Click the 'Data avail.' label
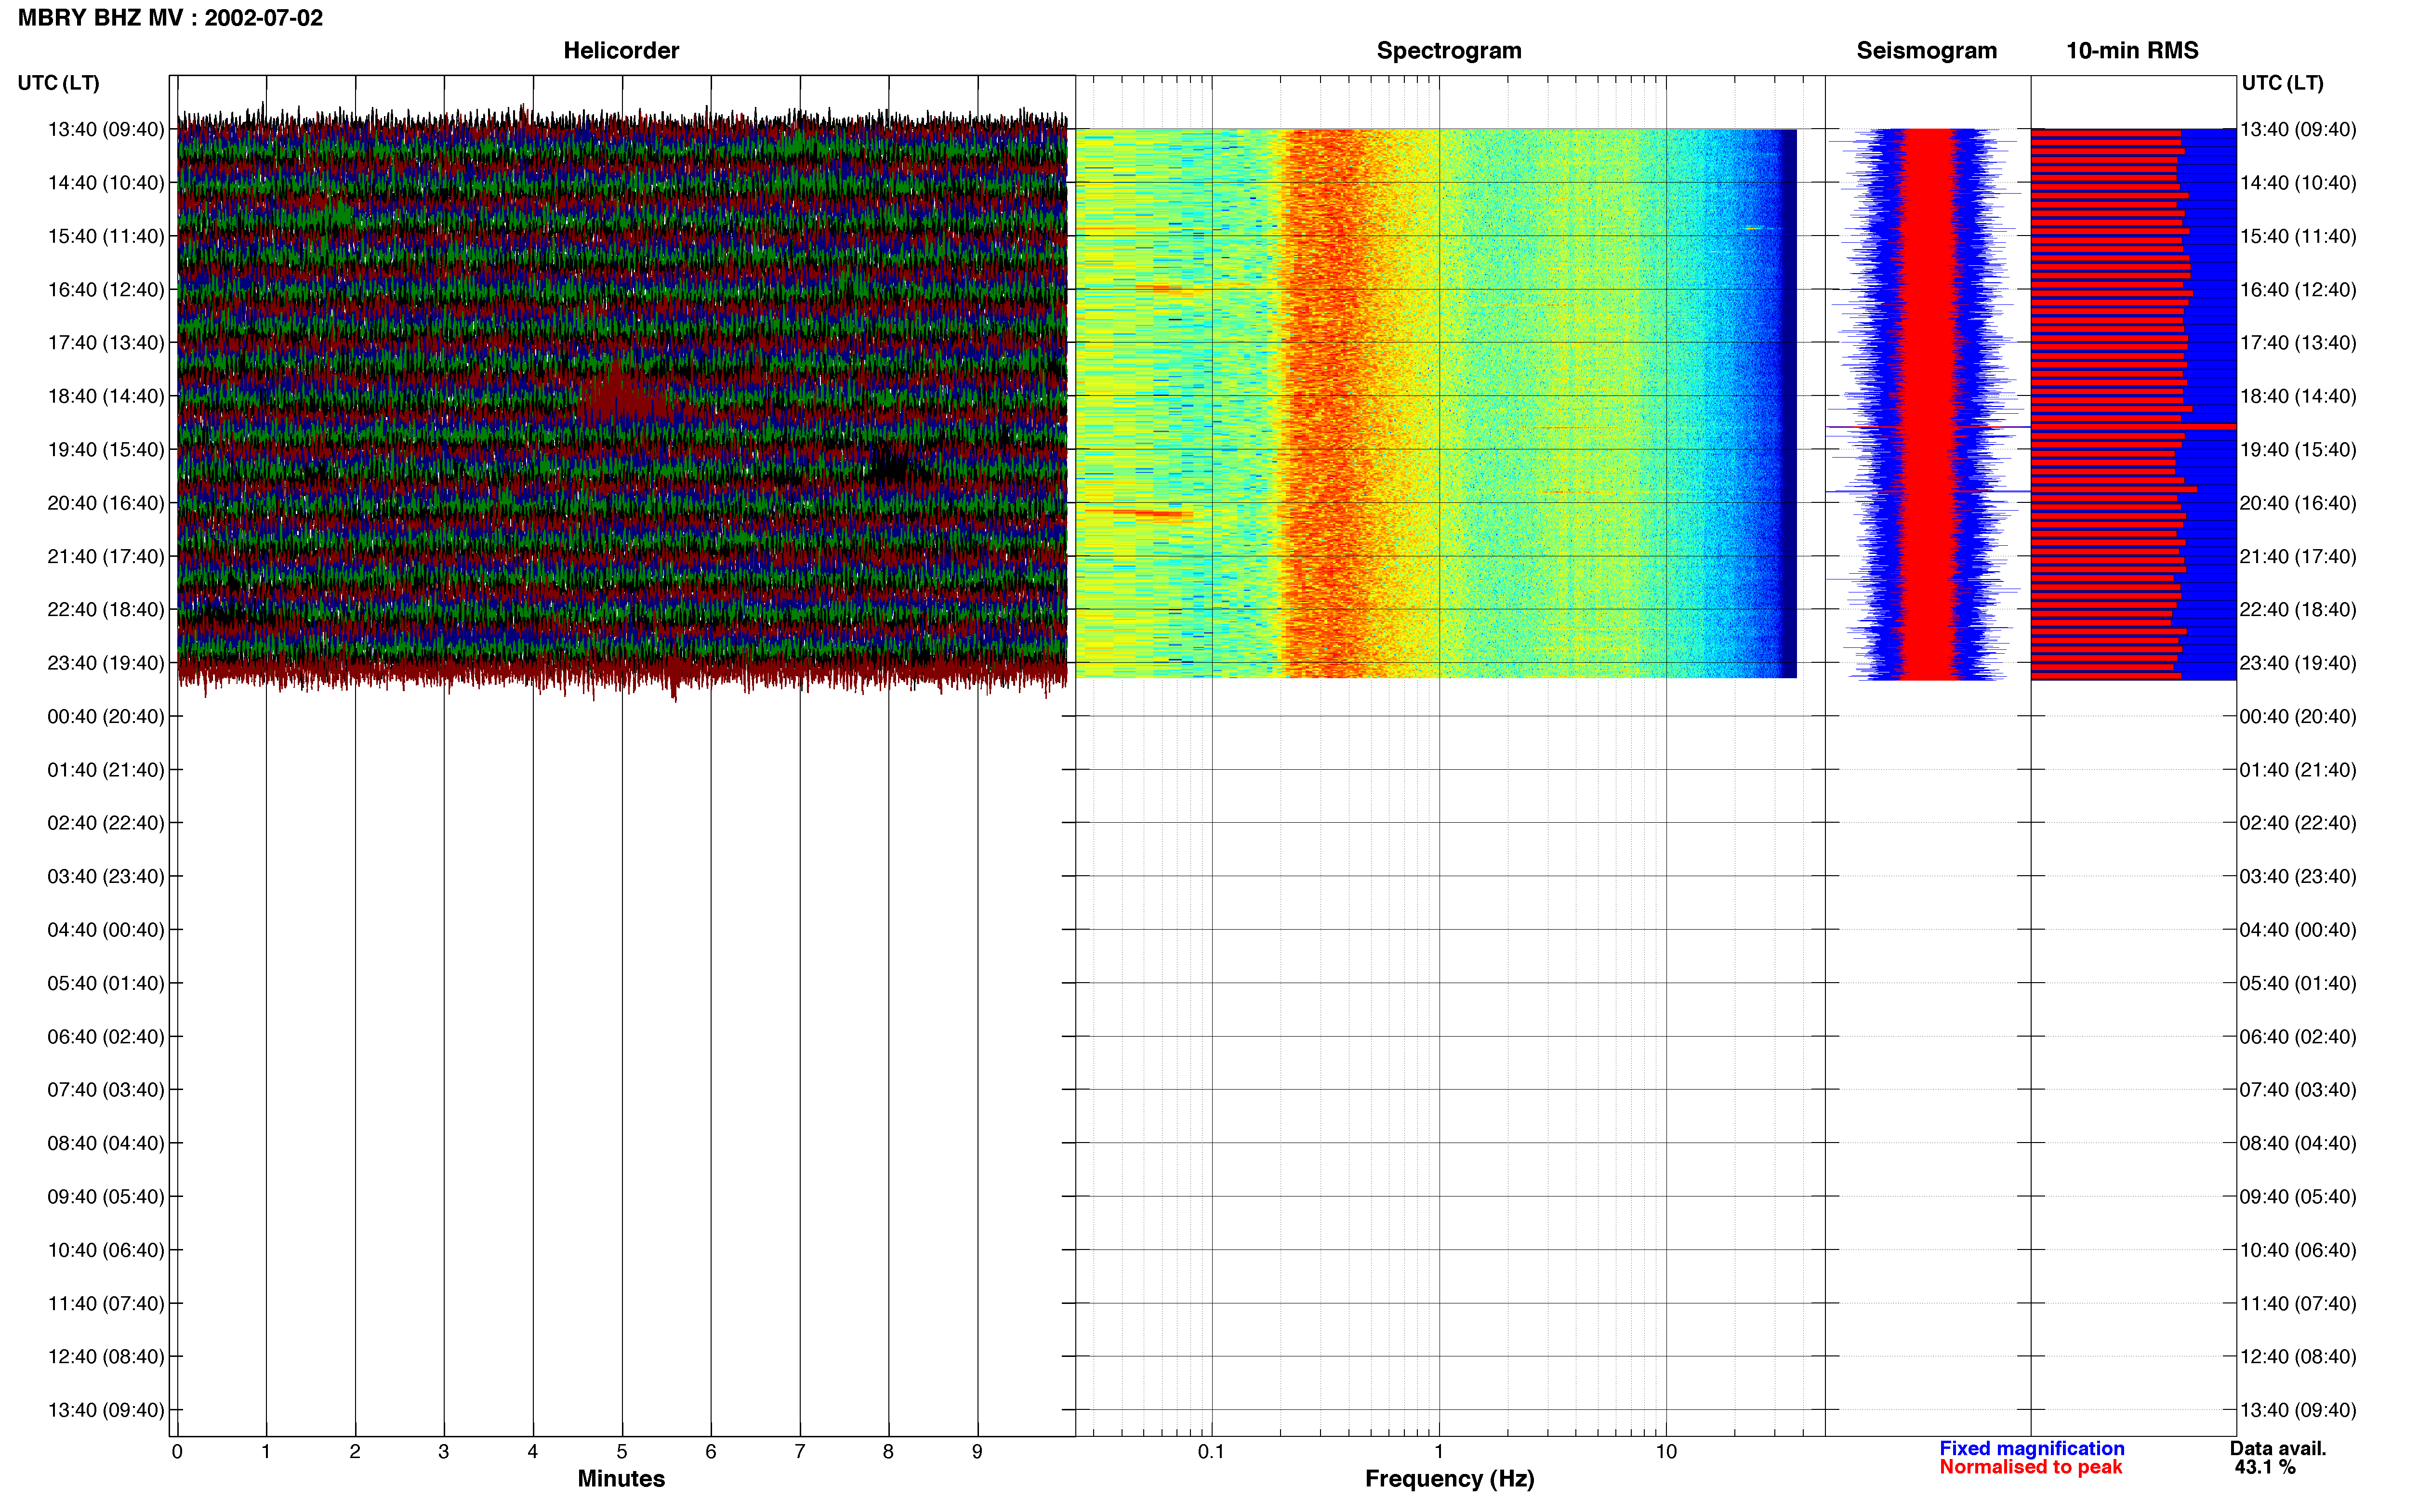 (2278, 1449)
